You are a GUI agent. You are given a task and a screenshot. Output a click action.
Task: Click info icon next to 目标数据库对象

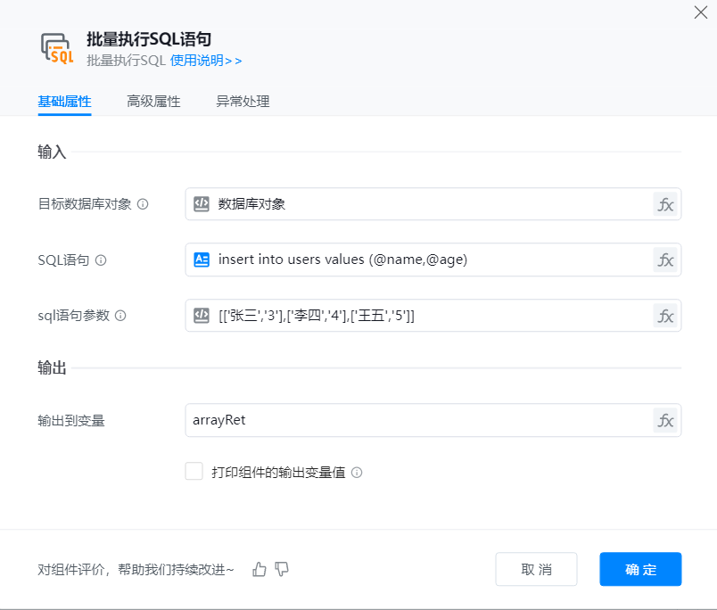(143, 204)
